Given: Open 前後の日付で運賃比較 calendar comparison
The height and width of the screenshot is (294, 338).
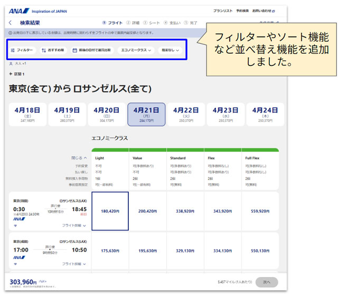Looking at the screenshot, I should [91, 50].
